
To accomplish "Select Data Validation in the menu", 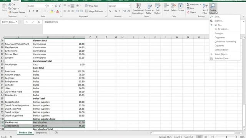I will (x=224, y=50).
